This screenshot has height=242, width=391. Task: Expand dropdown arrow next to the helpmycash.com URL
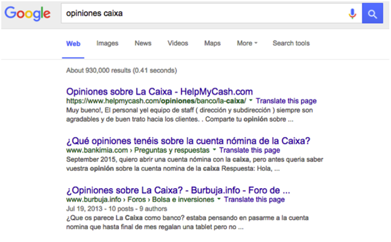(251, 100)
